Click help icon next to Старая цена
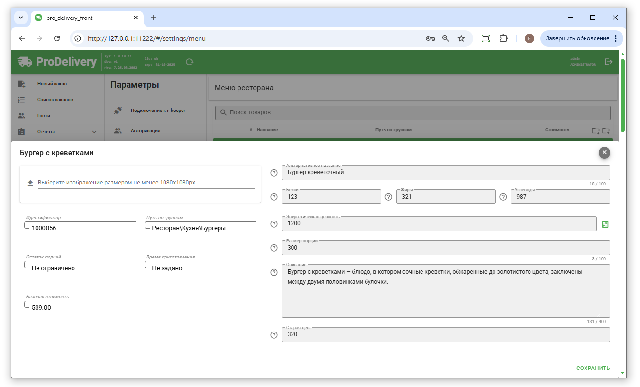 [x=274, y=335]
